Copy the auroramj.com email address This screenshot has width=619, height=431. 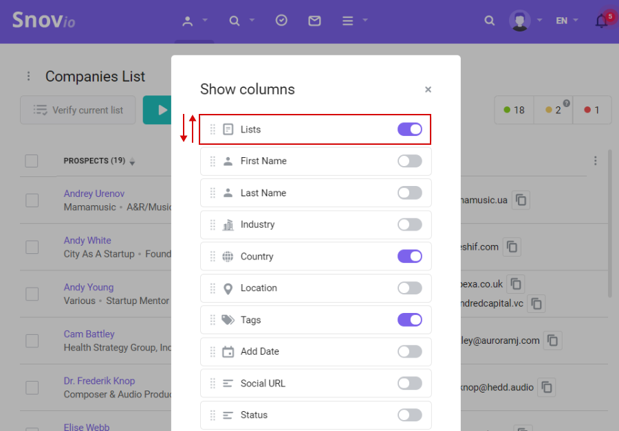pyautogui.click(x=553, y=340)
